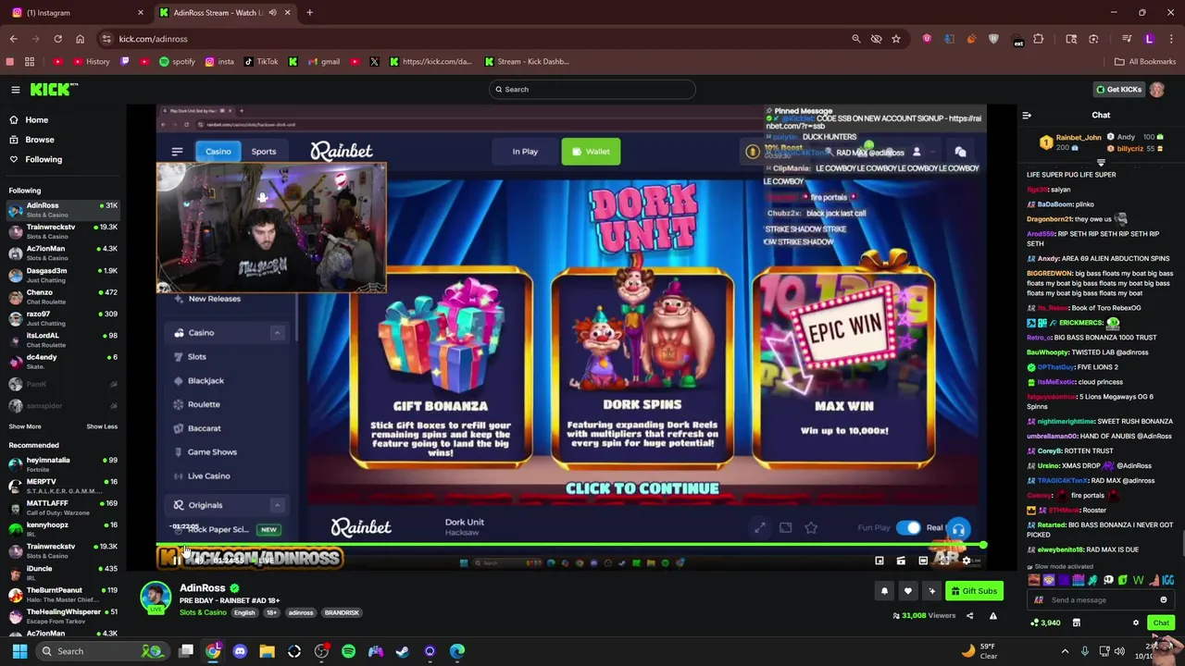The image size is (1185, 666).
Task: Open the Rainbet hamburger menu
Action: pos(177,152)
